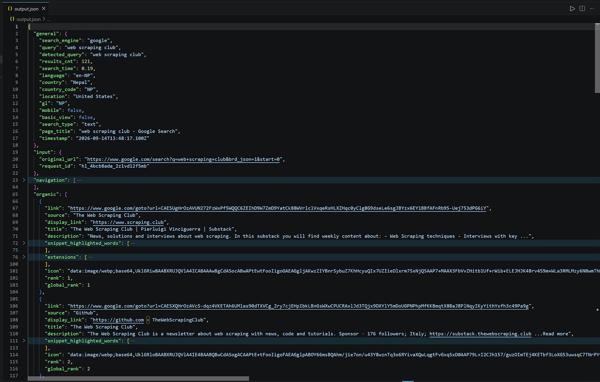Open the breadcrumb ellipsis after output.json

pos(48,19)
